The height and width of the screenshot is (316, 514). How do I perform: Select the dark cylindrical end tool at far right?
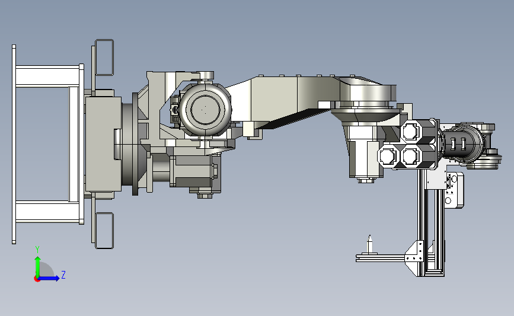(462, 143)
